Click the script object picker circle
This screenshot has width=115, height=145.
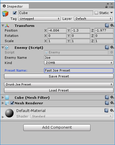[x=111, y=52]
